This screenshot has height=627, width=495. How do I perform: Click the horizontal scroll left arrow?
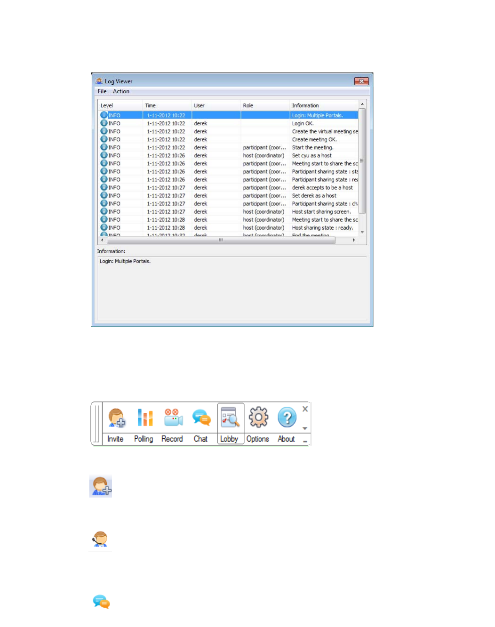(102, 240)
